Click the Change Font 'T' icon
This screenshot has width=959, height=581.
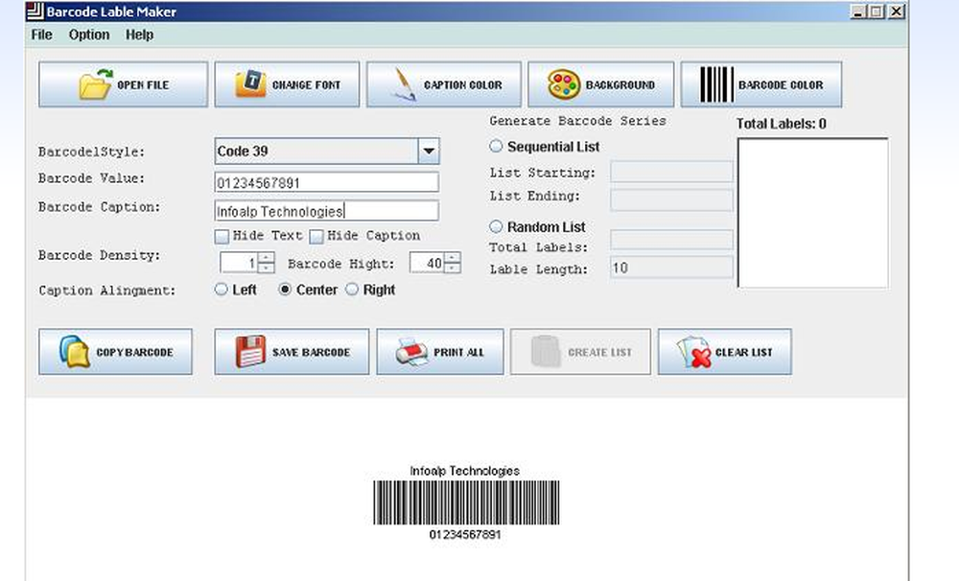tap(250, 83)
